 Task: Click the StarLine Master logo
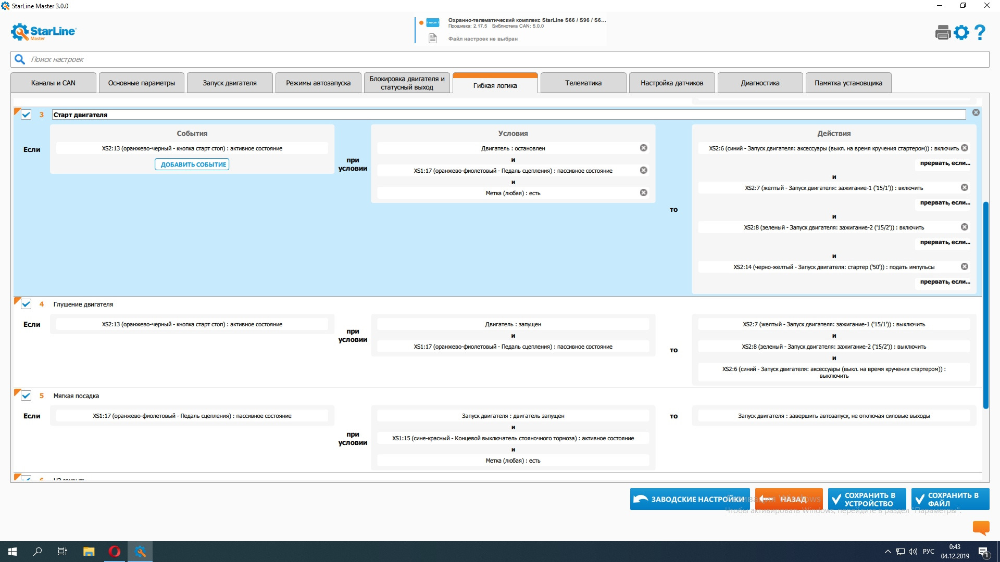(x=44, y=32)
